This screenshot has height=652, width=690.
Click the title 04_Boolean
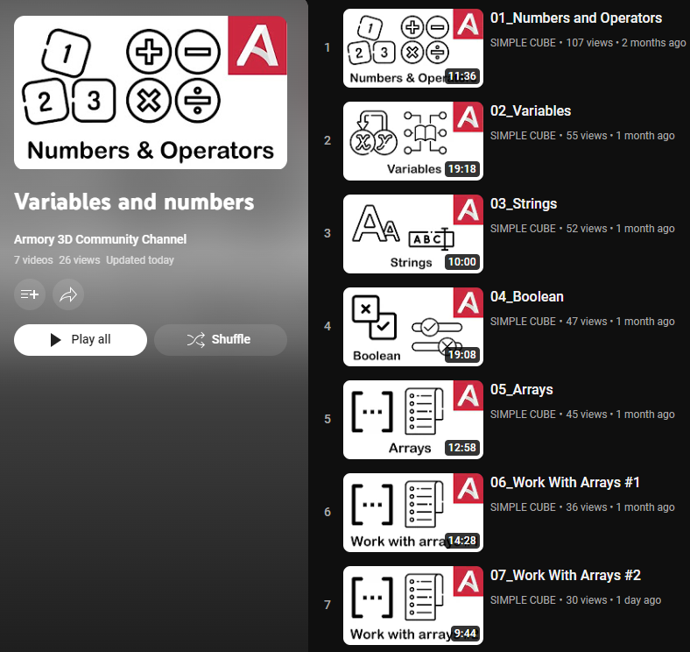[527, 297]
